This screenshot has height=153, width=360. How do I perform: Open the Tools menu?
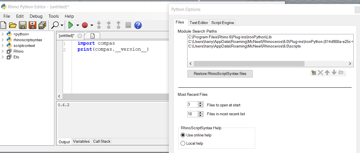click(53, 16)
